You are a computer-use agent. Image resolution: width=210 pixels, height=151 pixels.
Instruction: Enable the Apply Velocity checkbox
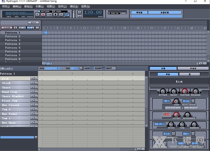click(x=182, y=108)
